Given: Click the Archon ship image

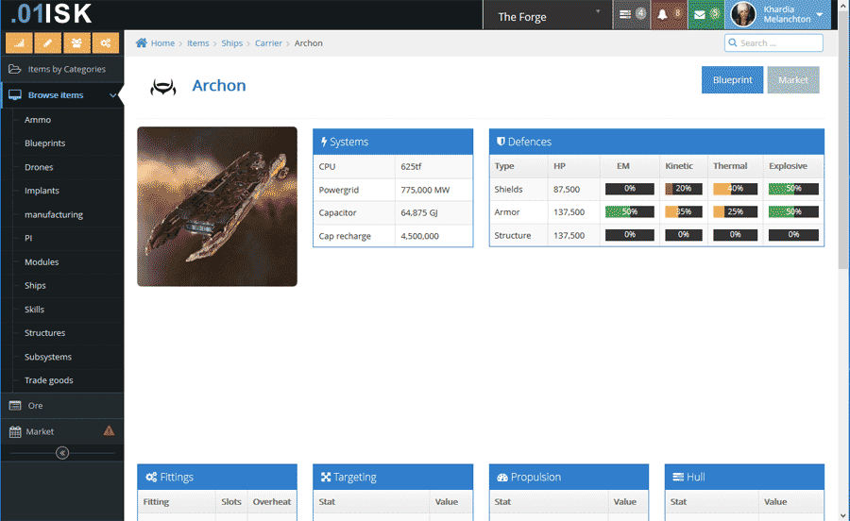Looking at the screenshot, I should pyautogui.click(x=217, y=207).
